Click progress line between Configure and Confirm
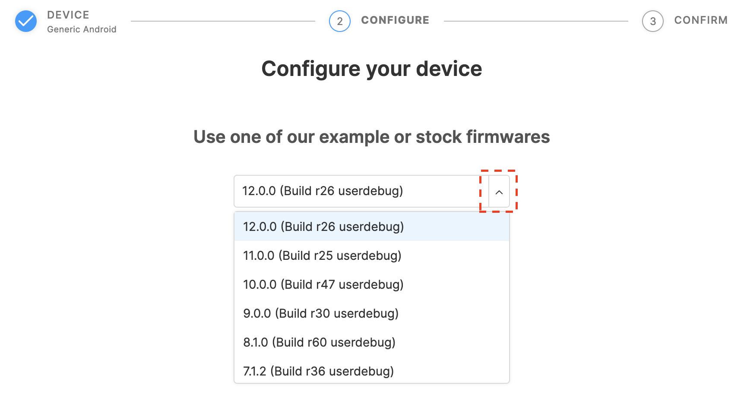747x404 pixels. tap(536, 21)
